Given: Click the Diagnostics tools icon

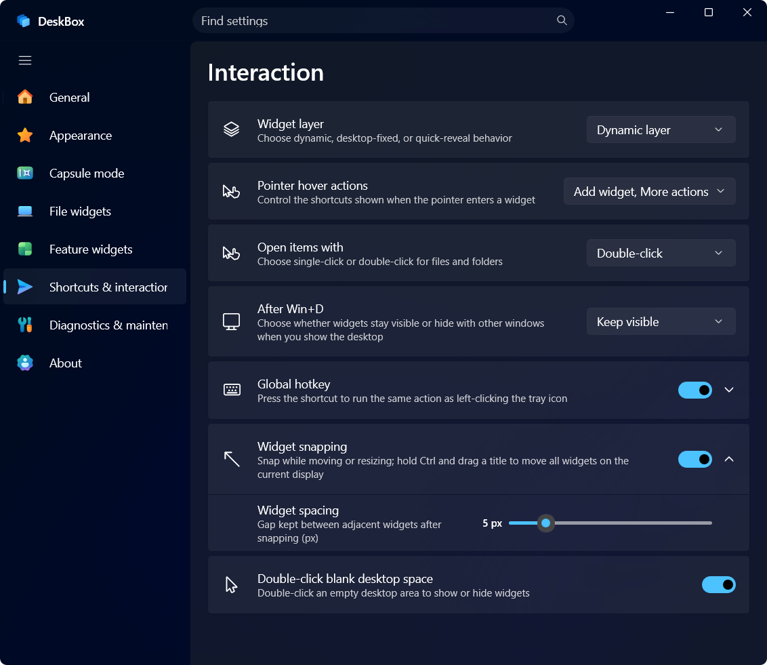Looking at the screenshot, I should tap(25, 325).
